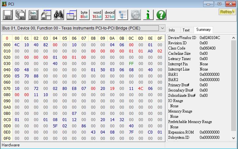Switch to byte 8bit view
Screen dimensions: 238x149
84,15
